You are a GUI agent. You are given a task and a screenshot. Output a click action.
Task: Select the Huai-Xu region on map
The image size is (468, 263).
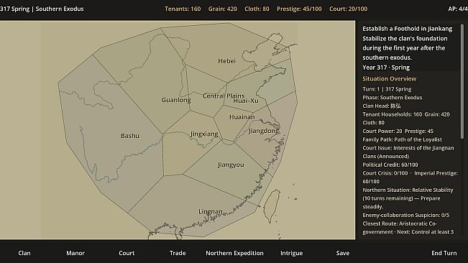246,101
